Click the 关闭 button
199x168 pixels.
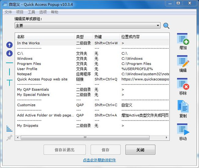tap(140, 150)
